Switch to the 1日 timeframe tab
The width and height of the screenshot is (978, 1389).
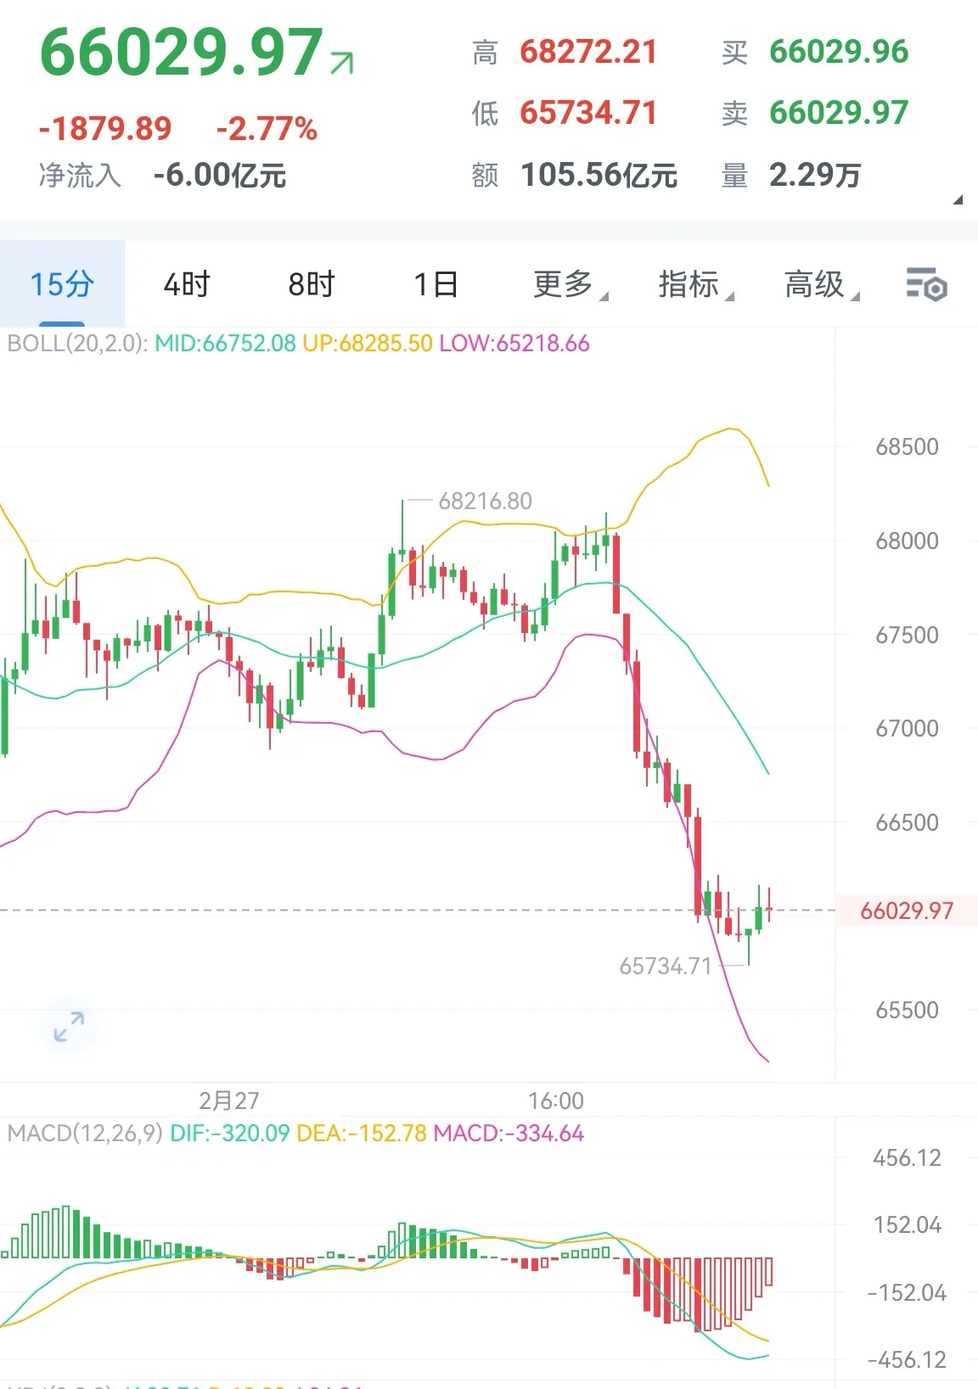(x=436, y=283)
